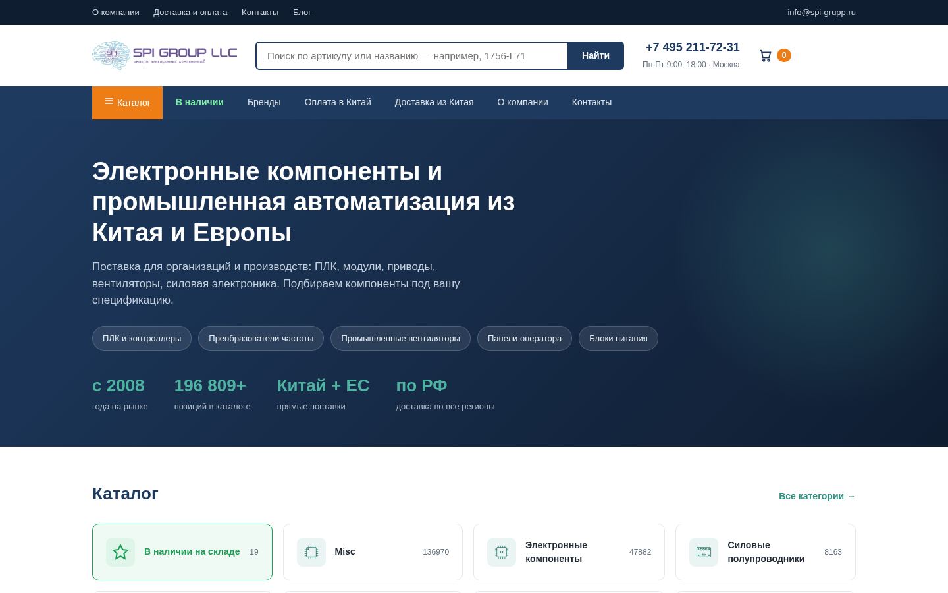The height and width of the screenshot is (593, 948).
Task: Open the 'Блог' link
Action: pos(302,12)
